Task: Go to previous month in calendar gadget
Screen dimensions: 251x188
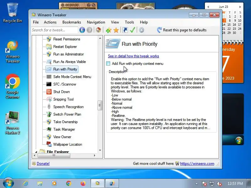Action: pos(208,7)
